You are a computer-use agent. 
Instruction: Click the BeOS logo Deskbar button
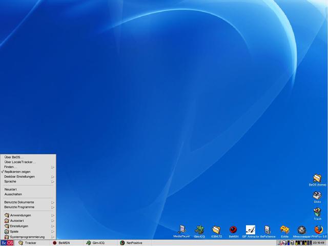(7, 243)
